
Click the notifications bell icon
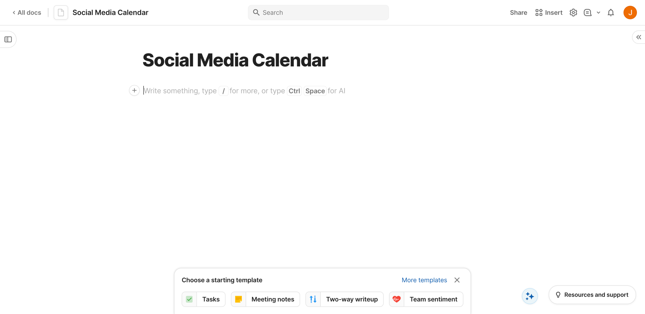(x=611, y=13)
